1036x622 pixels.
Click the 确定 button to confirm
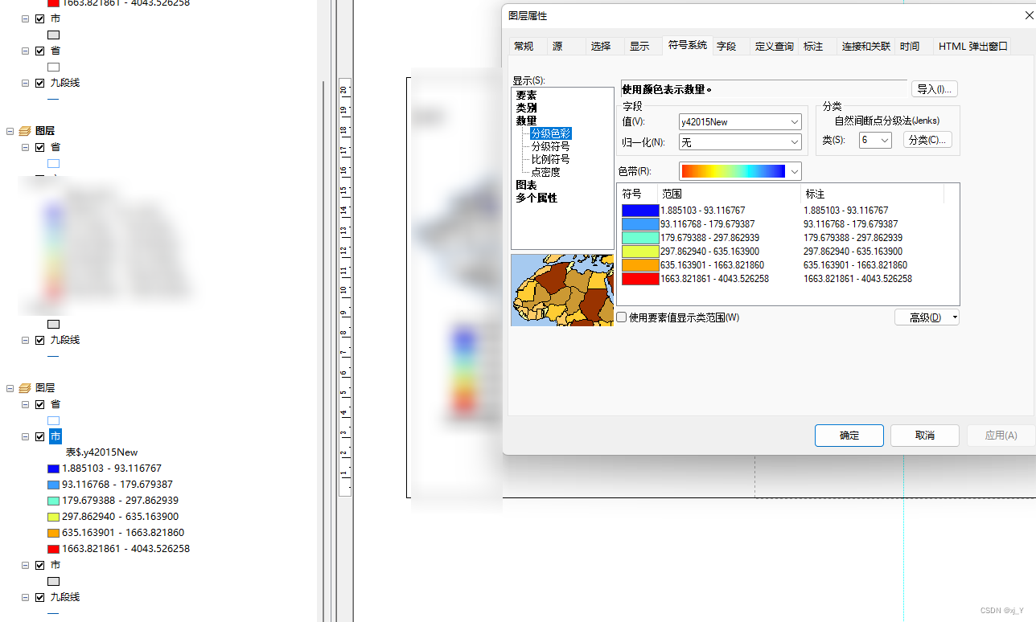click(849, 435)
